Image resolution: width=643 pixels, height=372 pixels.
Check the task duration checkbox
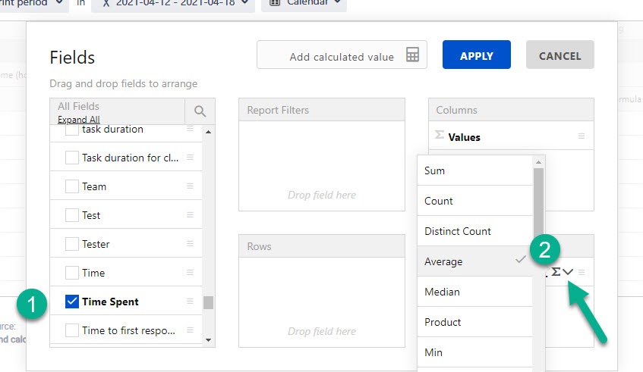click(72, 130)
